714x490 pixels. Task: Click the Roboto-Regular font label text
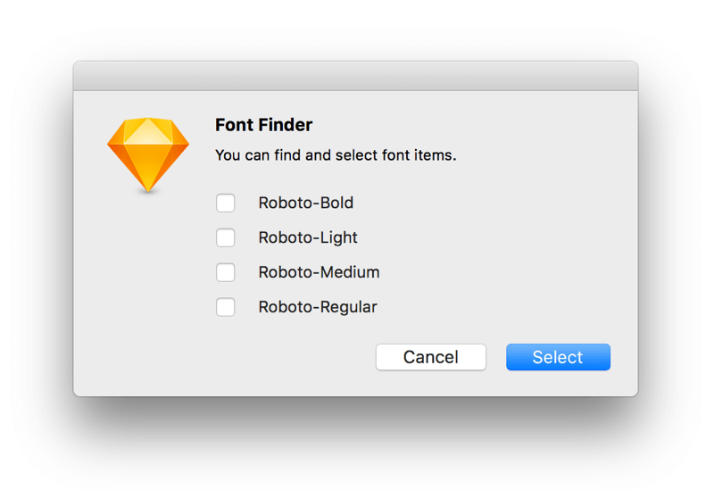pos(318,307)
